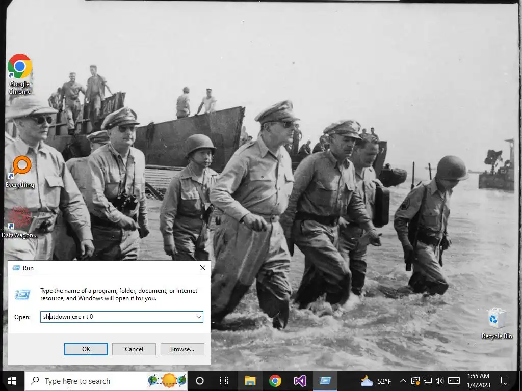
Task: Select the Recycle Bin desktop icon
Action: pos(497,323)
